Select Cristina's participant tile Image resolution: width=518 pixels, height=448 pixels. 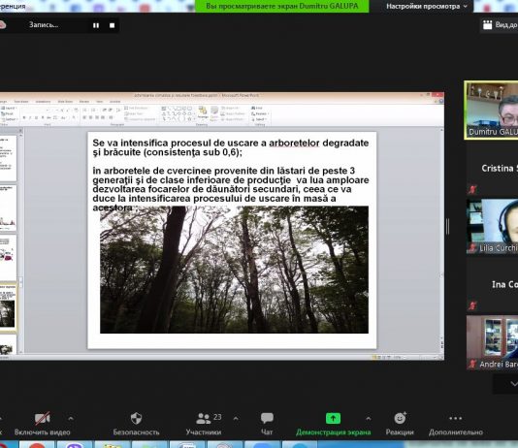(x=492, y=169)
